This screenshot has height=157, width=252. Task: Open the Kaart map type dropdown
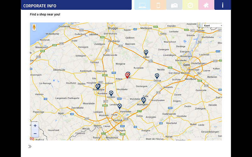click(x=212, y=26)
